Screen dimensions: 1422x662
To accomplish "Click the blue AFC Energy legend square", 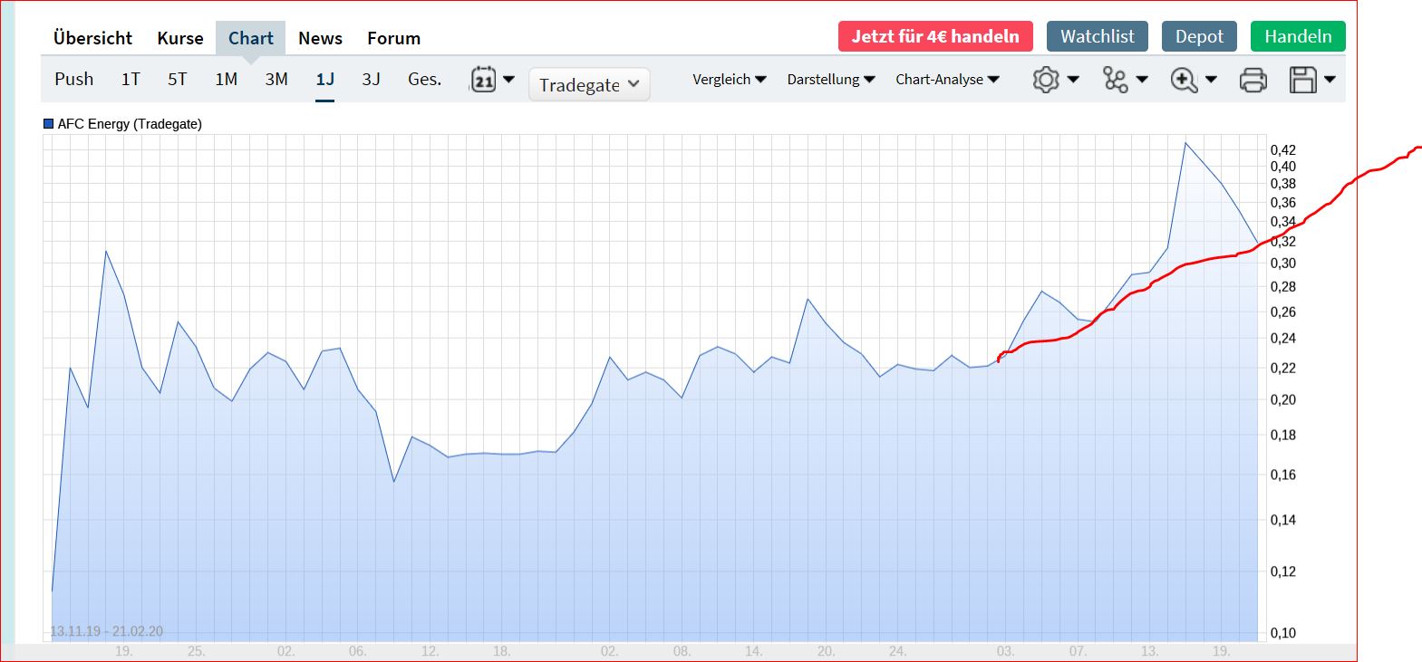I will [49, 124].
